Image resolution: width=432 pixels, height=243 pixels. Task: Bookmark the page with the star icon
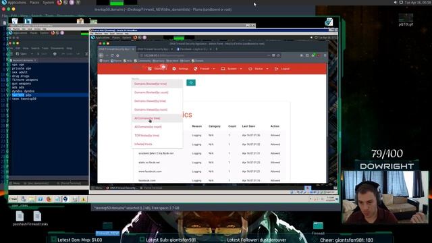[x=278, y=55]
